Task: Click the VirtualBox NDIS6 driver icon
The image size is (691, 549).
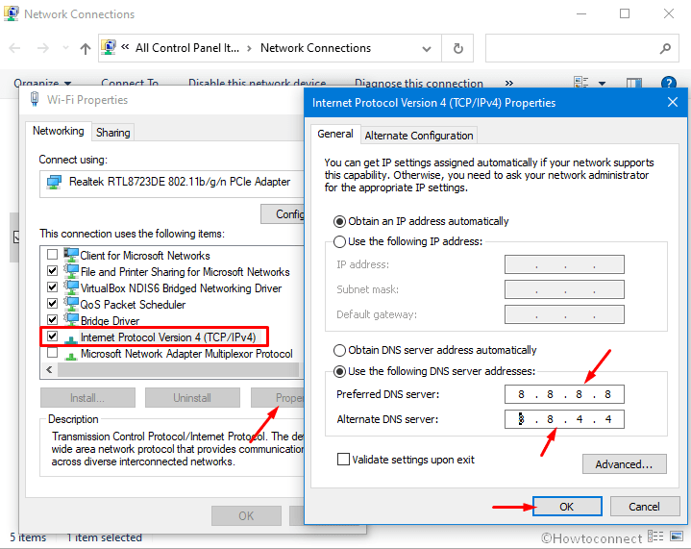Action: click(x=71, y=287)
